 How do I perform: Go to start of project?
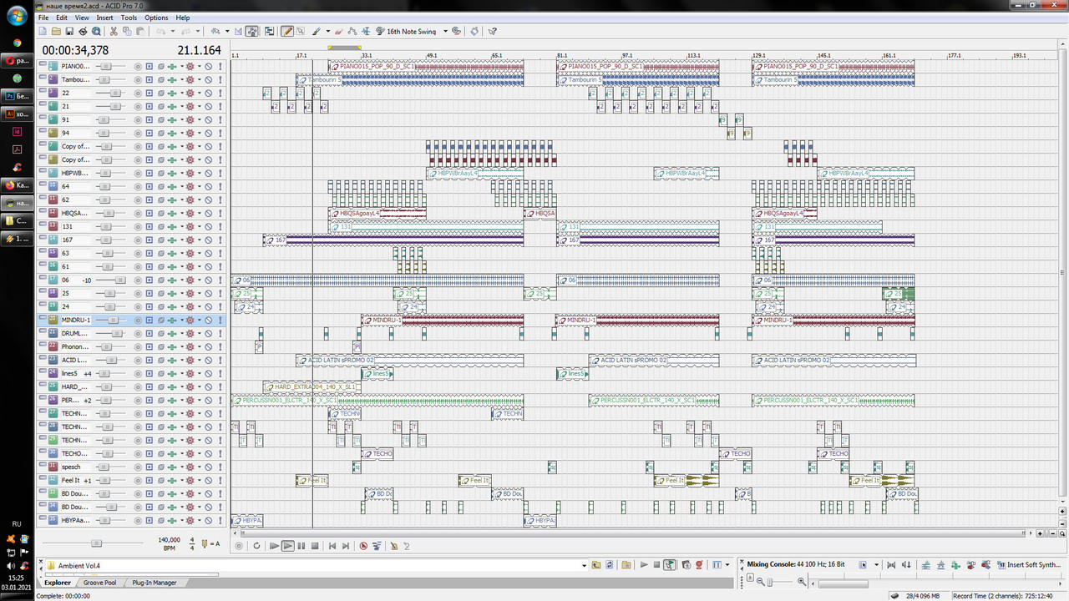pos(332,545)
